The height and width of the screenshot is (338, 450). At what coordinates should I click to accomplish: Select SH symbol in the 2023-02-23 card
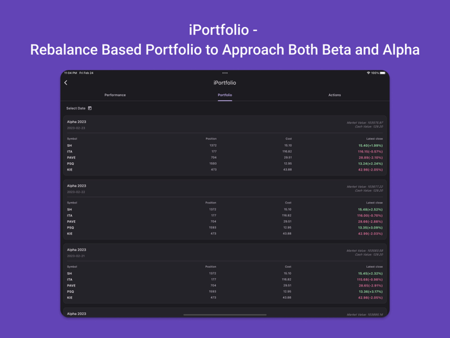pyautogui.click(x=69, y=146)
